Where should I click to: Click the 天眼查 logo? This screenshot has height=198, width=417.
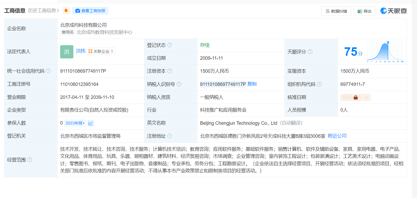(394, 11)
